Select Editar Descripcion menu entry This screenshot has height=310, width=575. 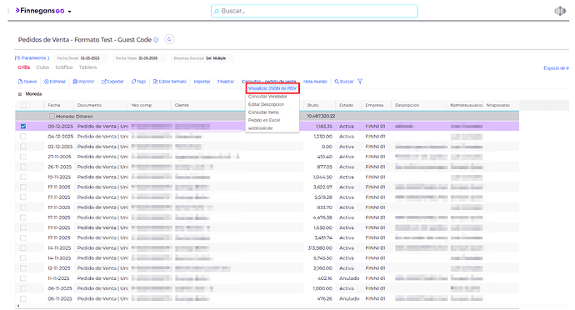click(266, 104)
